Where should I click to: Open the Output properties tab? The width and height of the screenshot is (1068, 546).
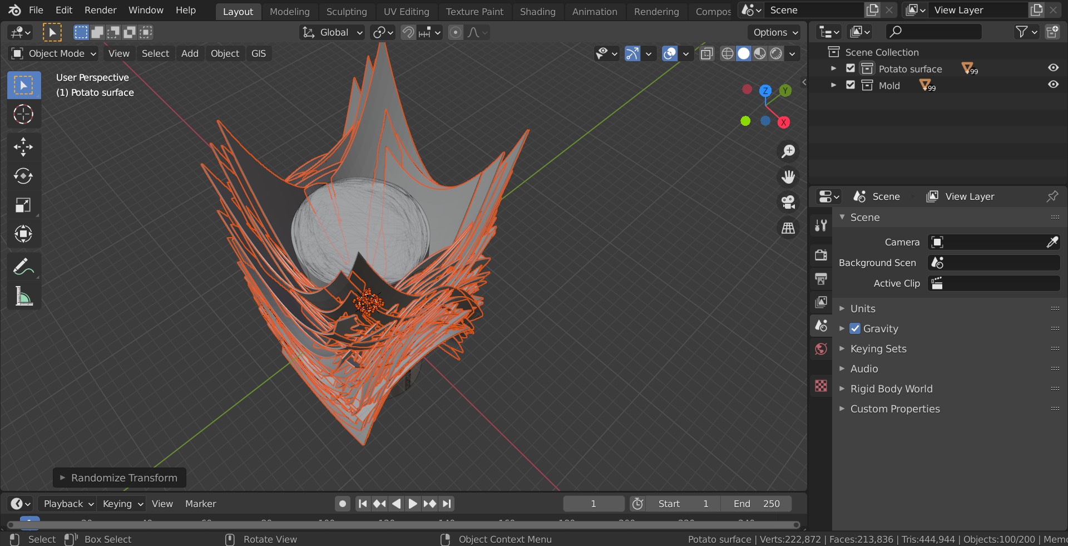coord(821,278)
